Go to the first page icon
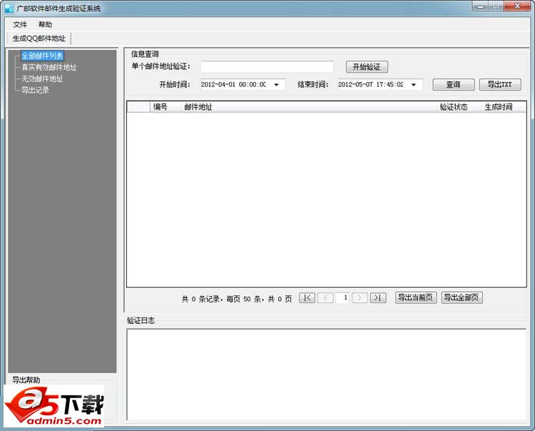This screenshot has height=431, width=535. tap(307, 298)
